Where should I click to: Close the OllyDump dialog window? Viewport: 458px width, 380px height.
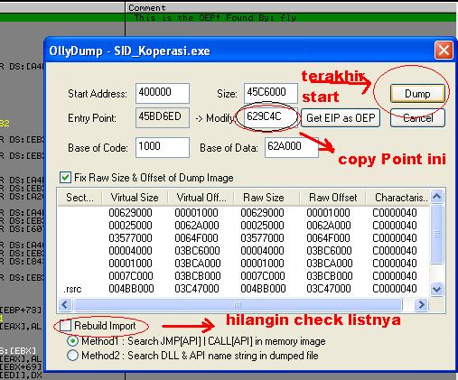[x=444, y=50]
